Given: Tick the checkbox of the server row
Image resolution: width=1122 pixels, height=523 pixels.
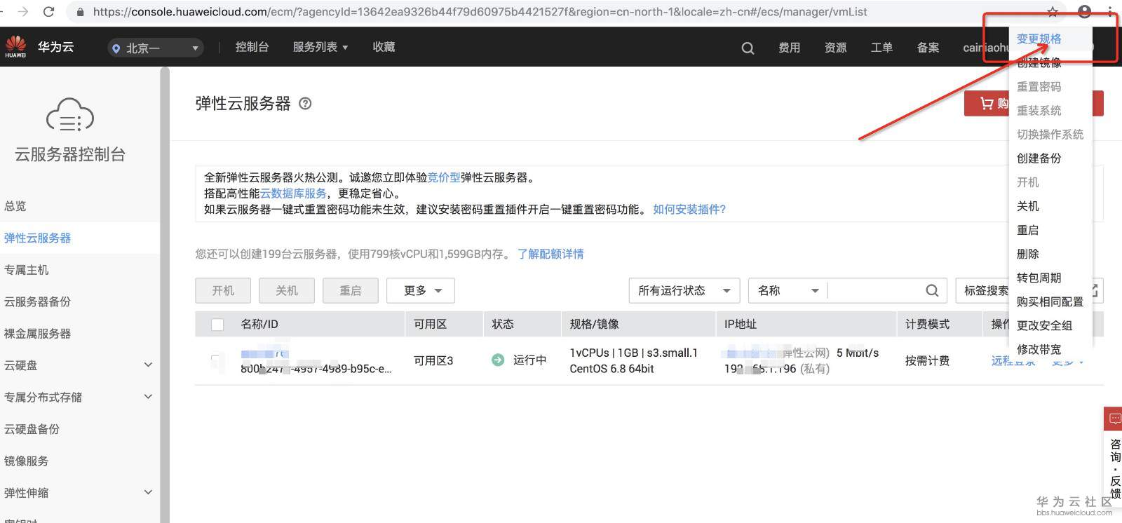Looking at the screenshot, I should coord(217,360).
